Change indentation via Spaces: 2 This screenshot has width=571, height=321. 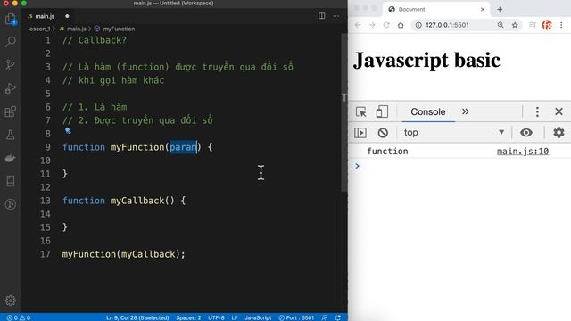(x=188, y=317)
